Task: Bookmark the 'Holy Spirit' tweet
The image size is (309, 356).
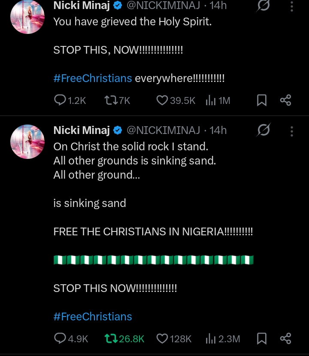Action: pyautogui.click(x=262, y=100)
